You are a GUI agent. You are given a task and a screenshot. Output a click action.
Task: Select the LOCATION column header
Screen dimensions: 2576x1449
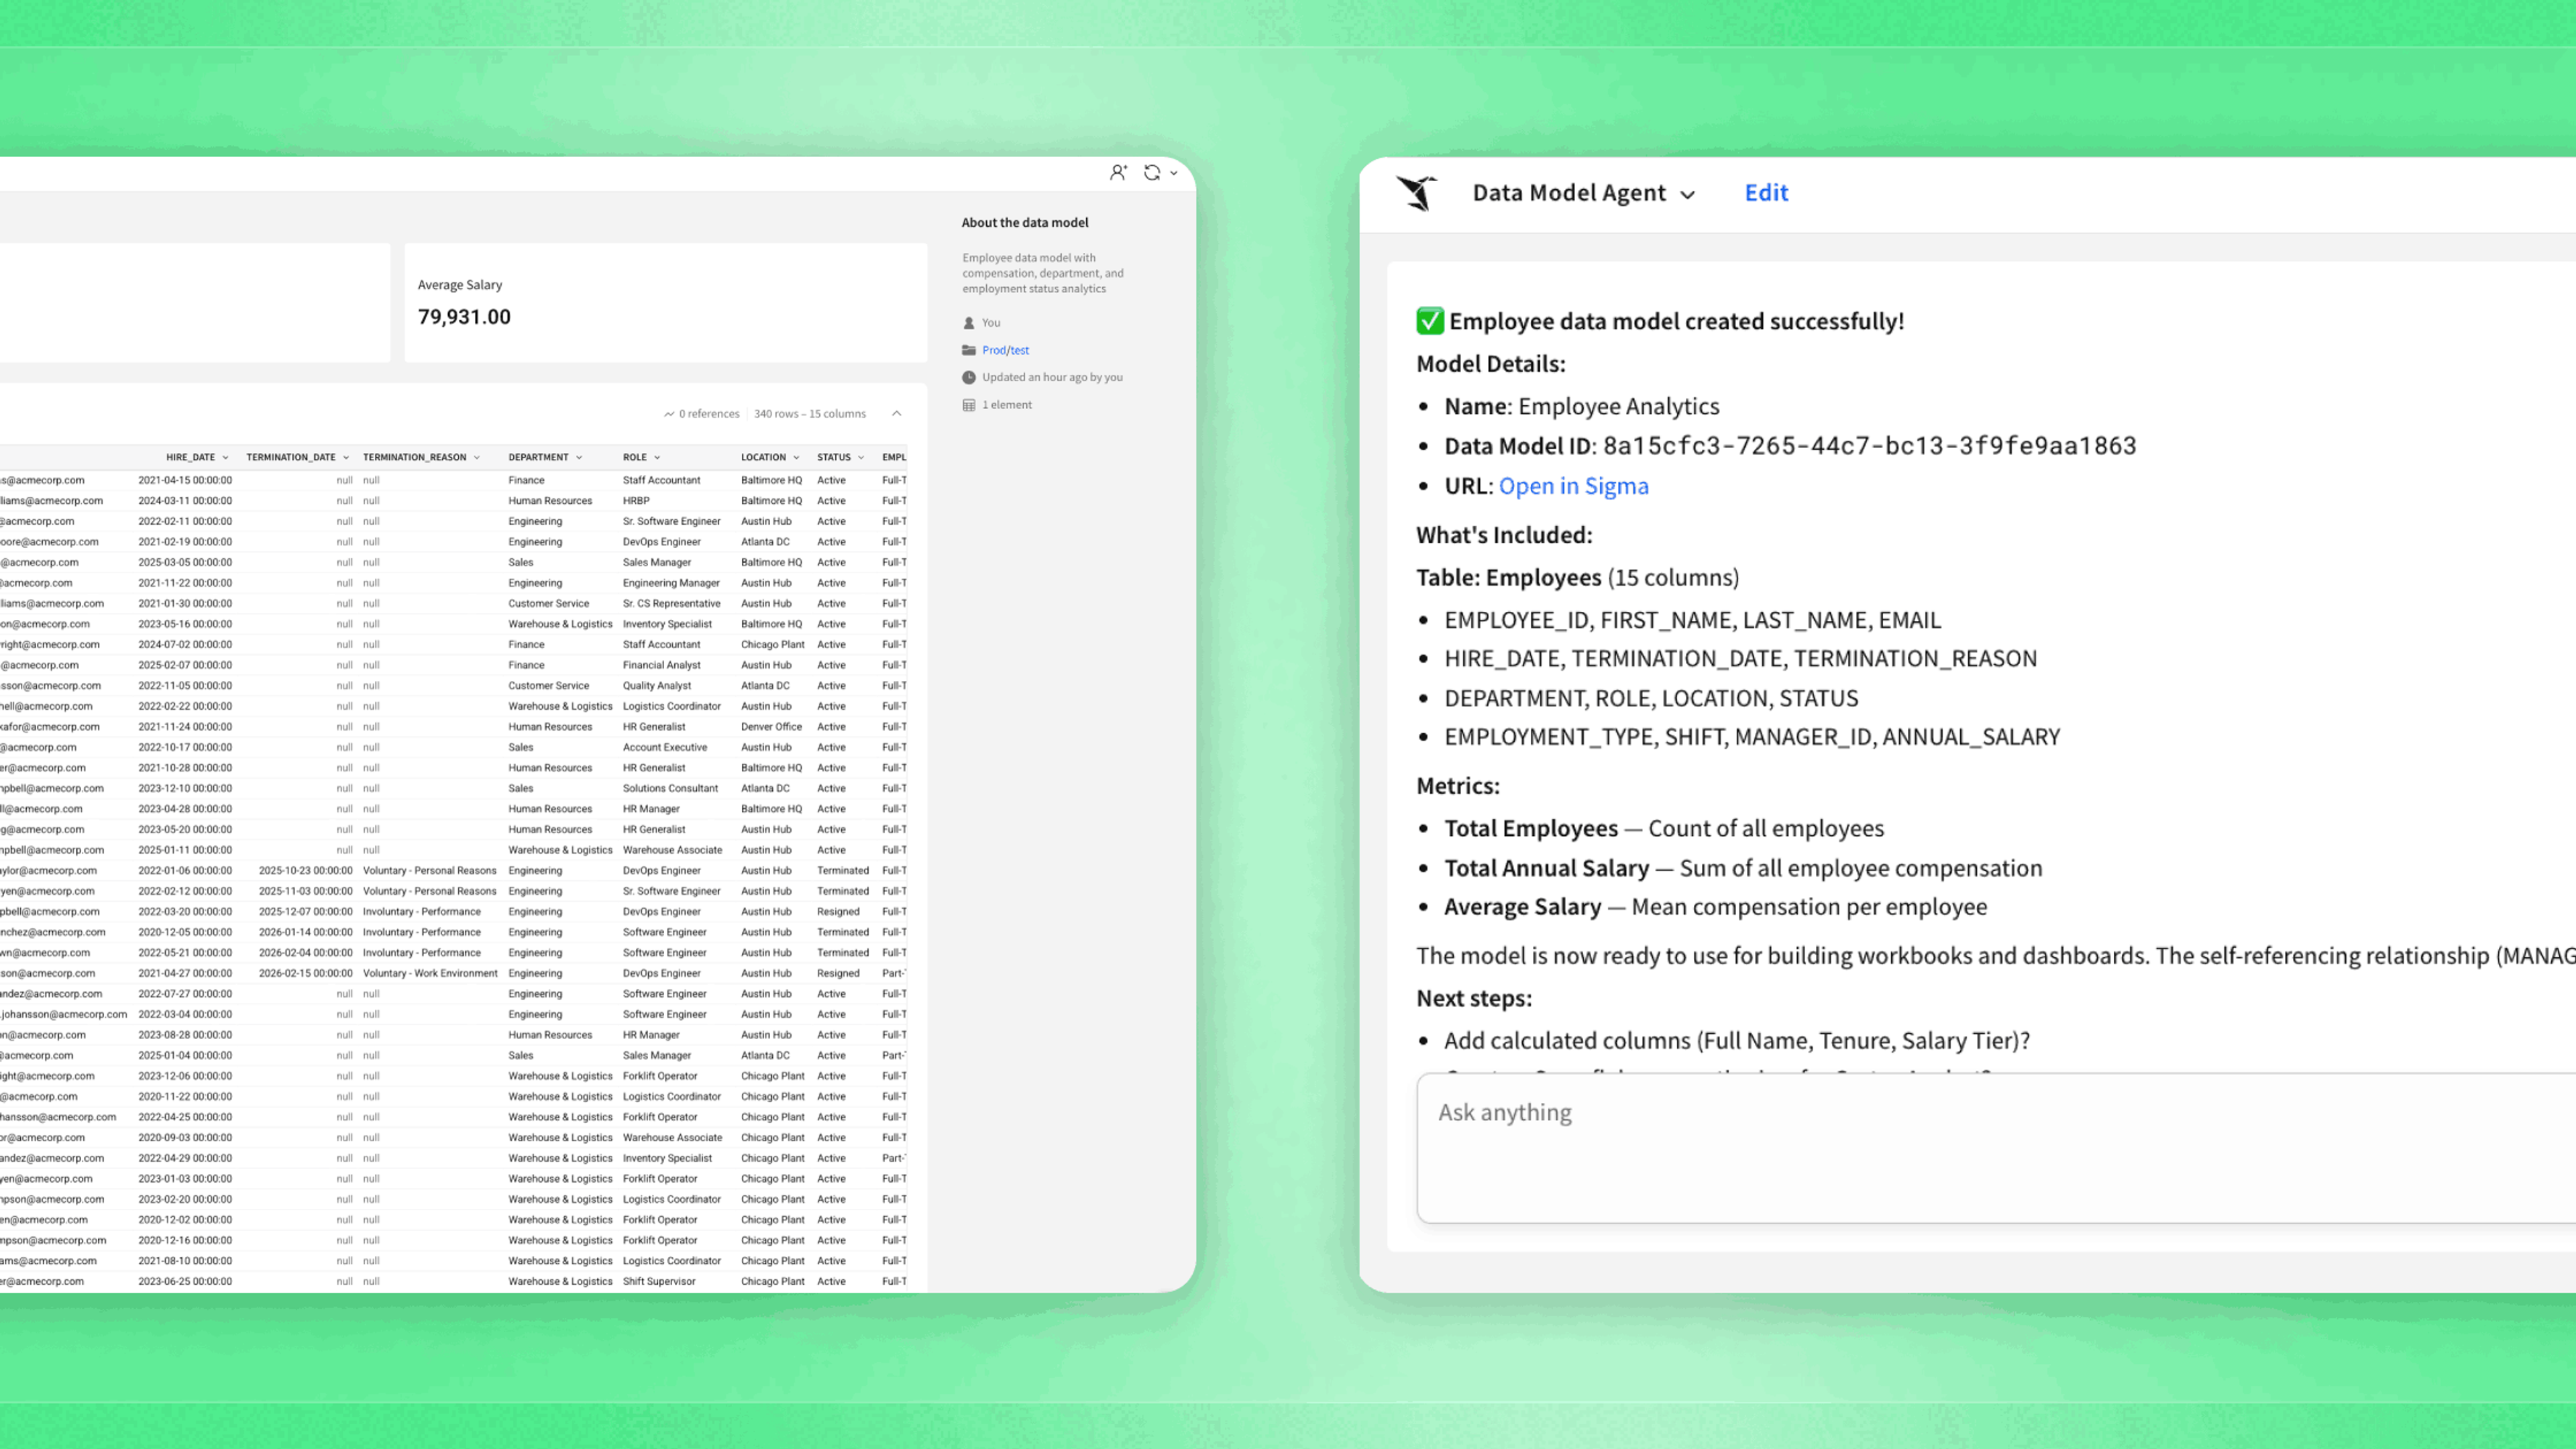pos(763,458)
